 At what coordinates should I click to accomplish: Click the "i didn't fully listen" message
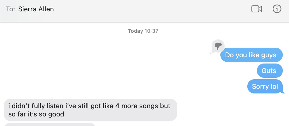[90, 110]
